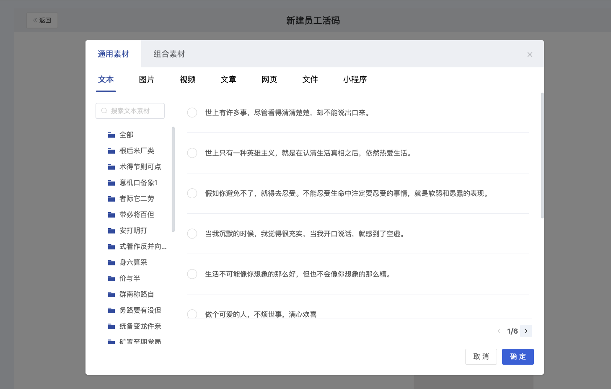Click the folder icon beside 价与半
The image size is (611, 389).
pyautogui.click(x=111, y=278)
